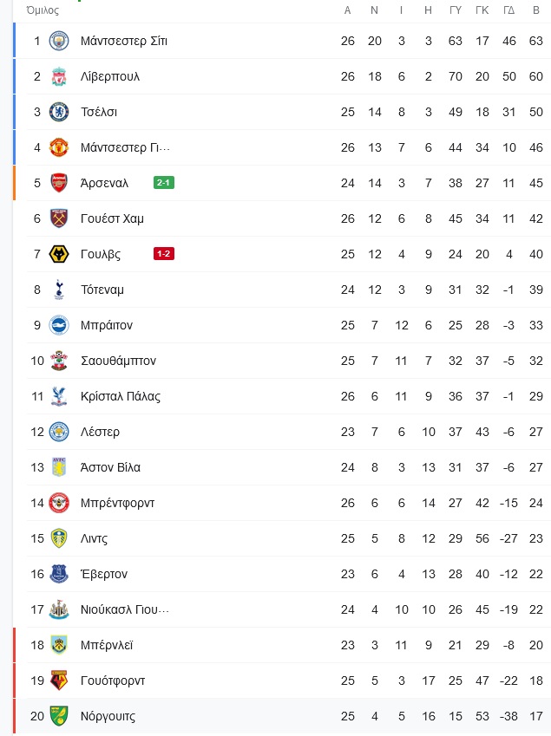Click the Tottenham cockerel crest

pyautogui.click(x=59, y=290)
